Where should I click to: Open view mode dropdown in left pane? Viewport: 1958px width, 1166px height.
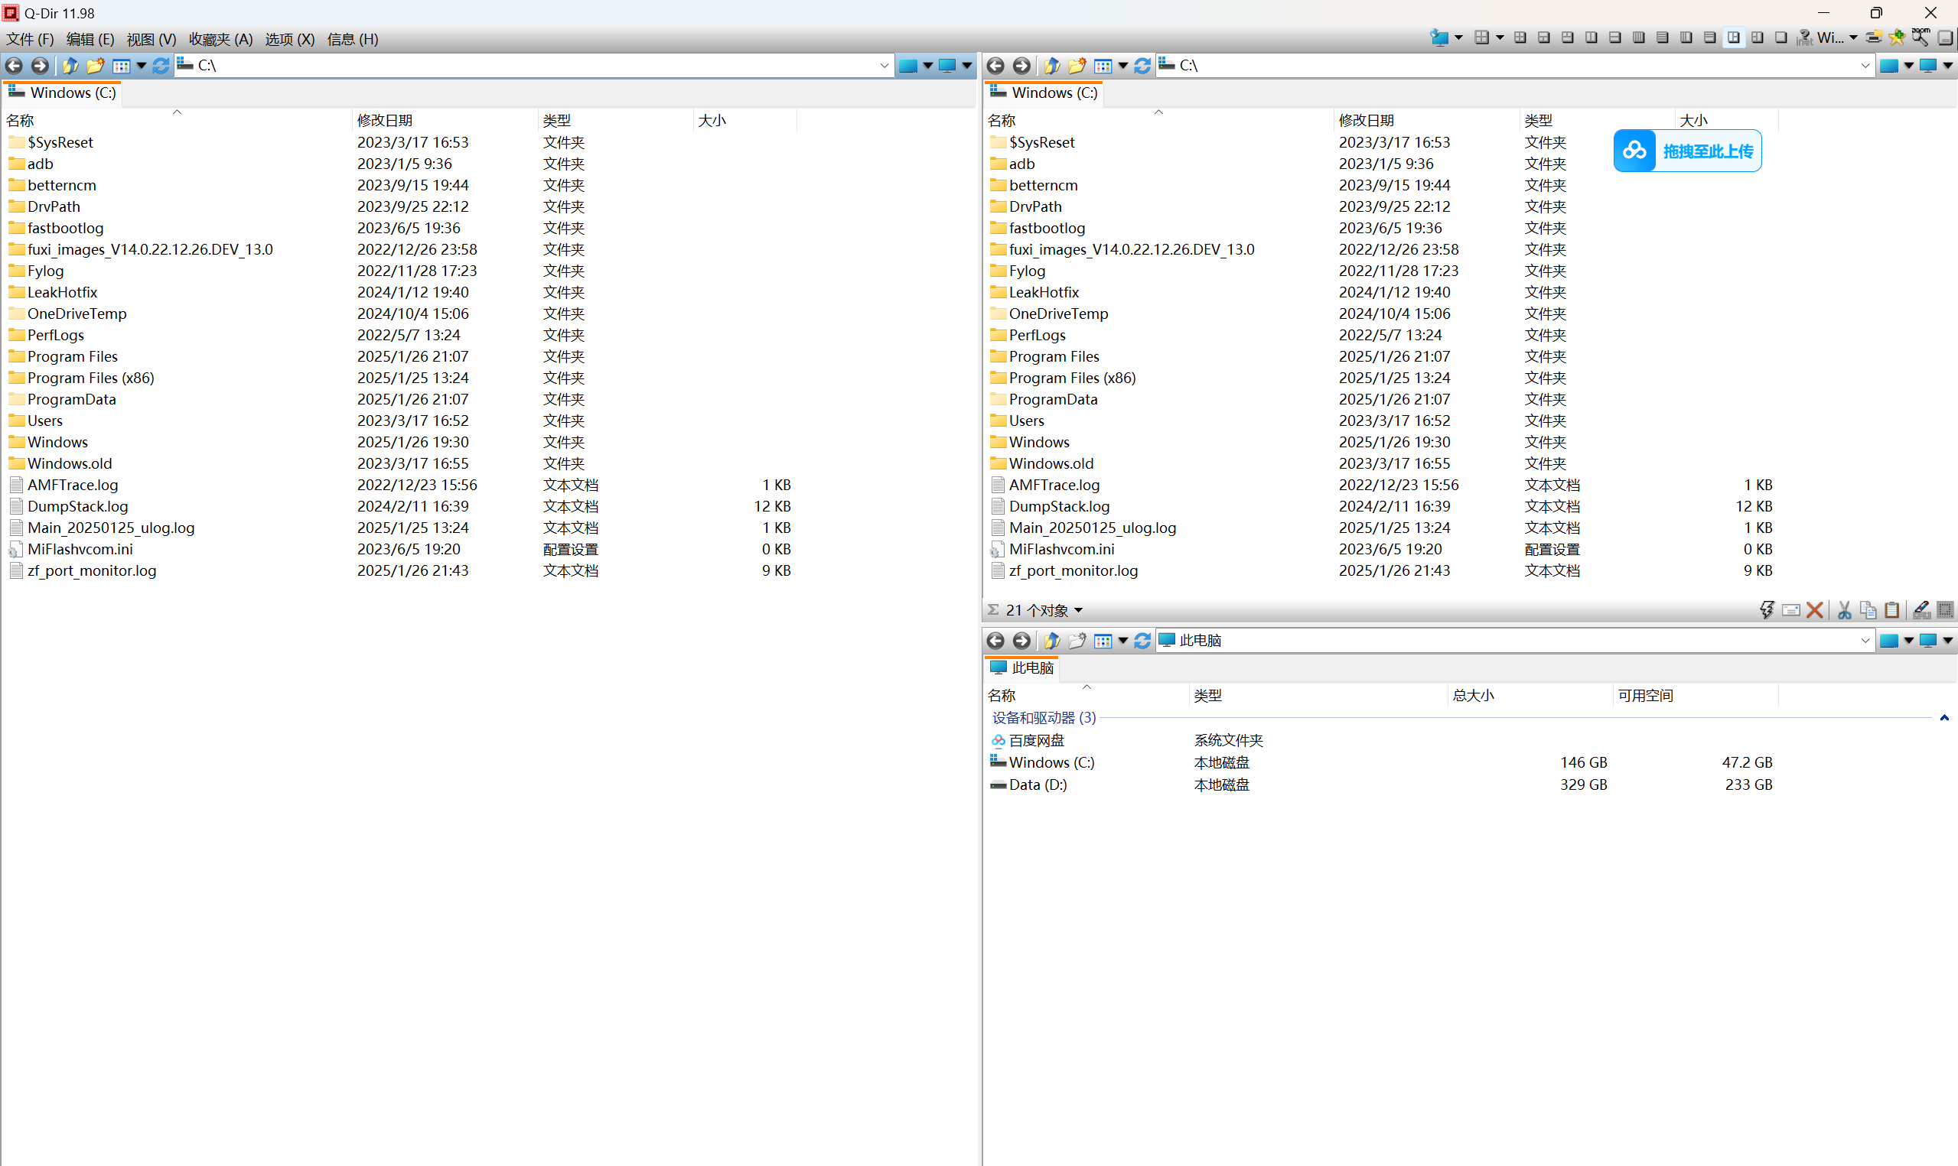(142, 66)
